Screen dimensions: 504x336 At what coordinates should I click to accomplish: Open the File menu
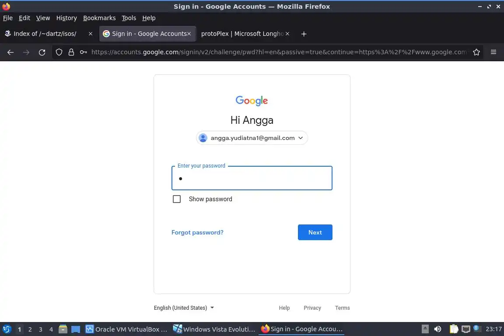pos(8,18)
